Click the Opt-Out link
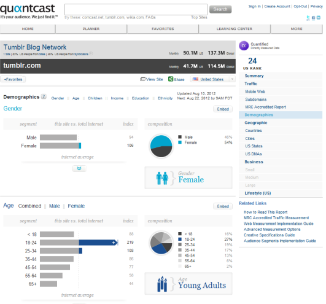326x304 pixels. pos(300,6)
